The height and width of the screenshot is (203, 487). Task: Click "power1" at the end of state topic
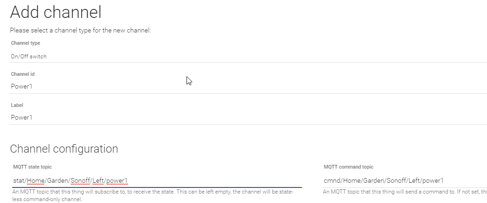pos(117,181)
